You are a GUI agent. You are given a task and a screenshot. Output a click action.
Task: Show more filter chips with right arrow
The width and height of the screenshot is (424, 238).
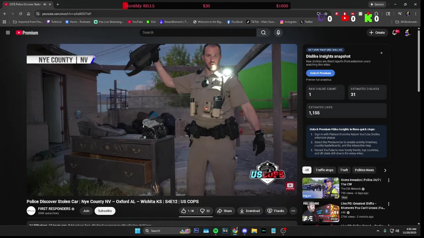tap(385, 170)
